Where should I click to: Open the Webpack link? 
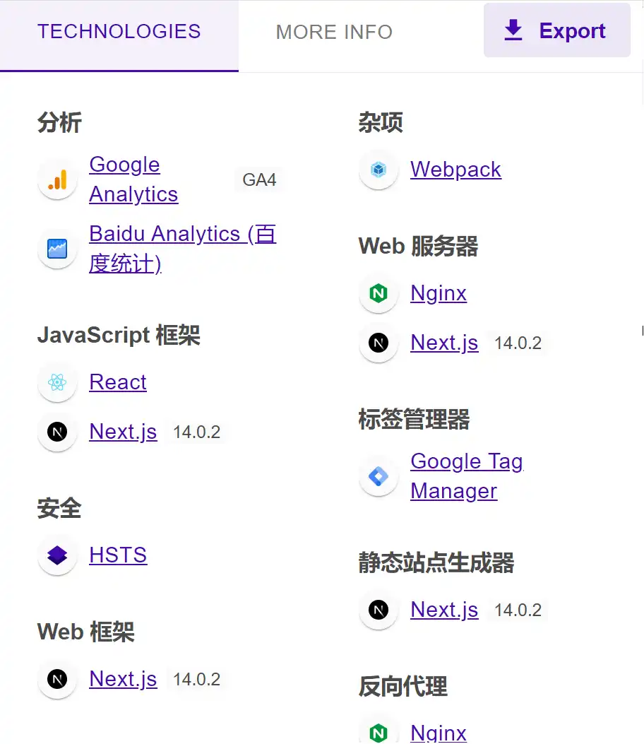455,170
